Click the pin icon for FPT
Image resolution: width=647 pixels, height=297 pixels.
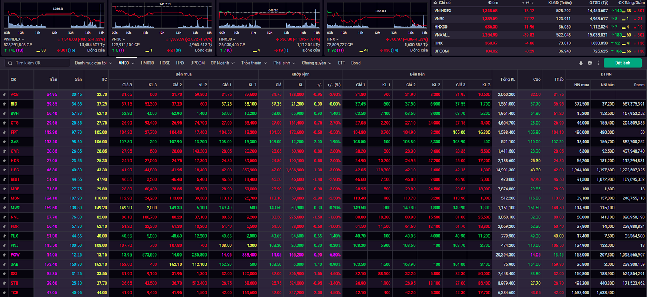click(4, 132)
